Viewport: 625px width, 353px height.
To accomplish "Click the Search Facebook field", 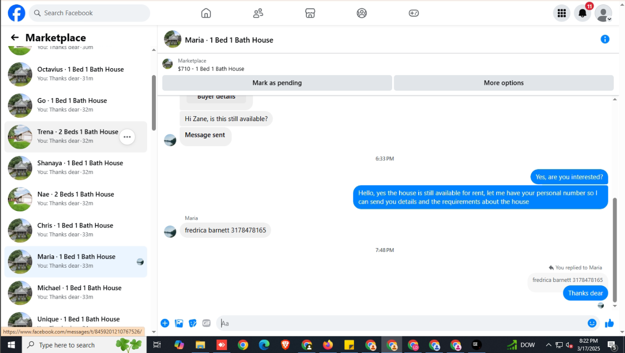I will point(89,13).
